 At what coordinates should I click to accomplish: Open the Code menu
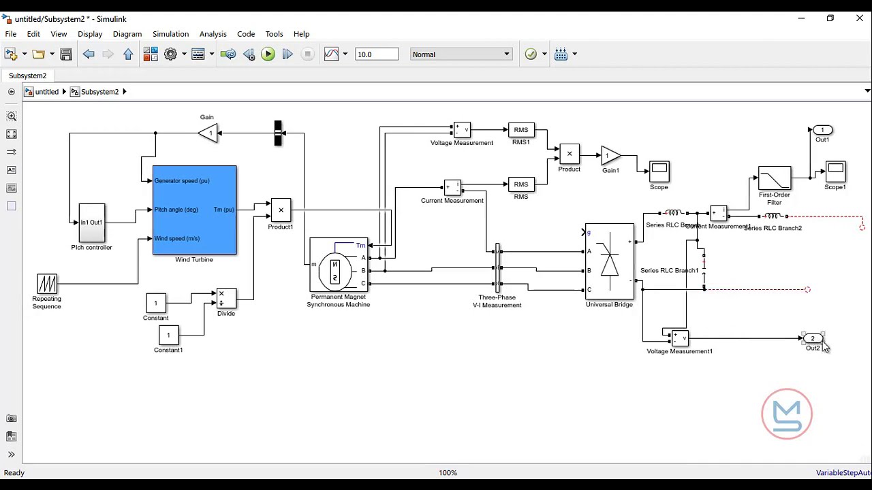pos(246,34)
